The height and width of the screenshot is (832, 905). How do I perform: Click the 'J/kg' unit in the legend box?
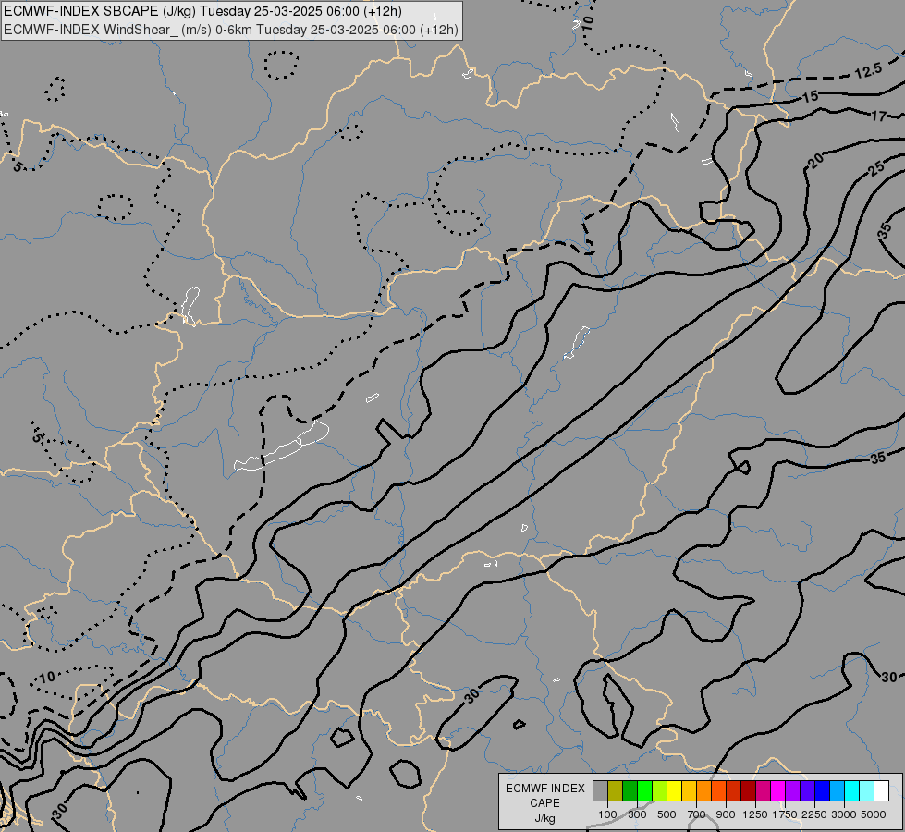point(544,818)
